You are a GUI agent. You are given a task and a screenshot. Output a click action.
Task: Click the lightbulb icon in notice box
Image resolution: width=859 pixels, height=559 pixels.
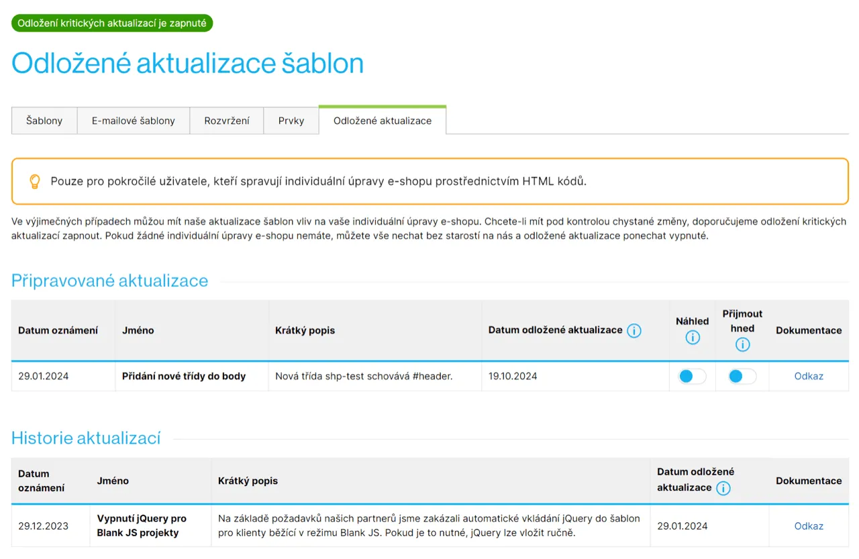click(35, 182)
